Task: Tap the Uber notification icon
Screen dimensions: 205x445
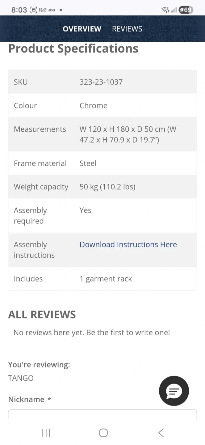Action: click(x=52, y=10)
